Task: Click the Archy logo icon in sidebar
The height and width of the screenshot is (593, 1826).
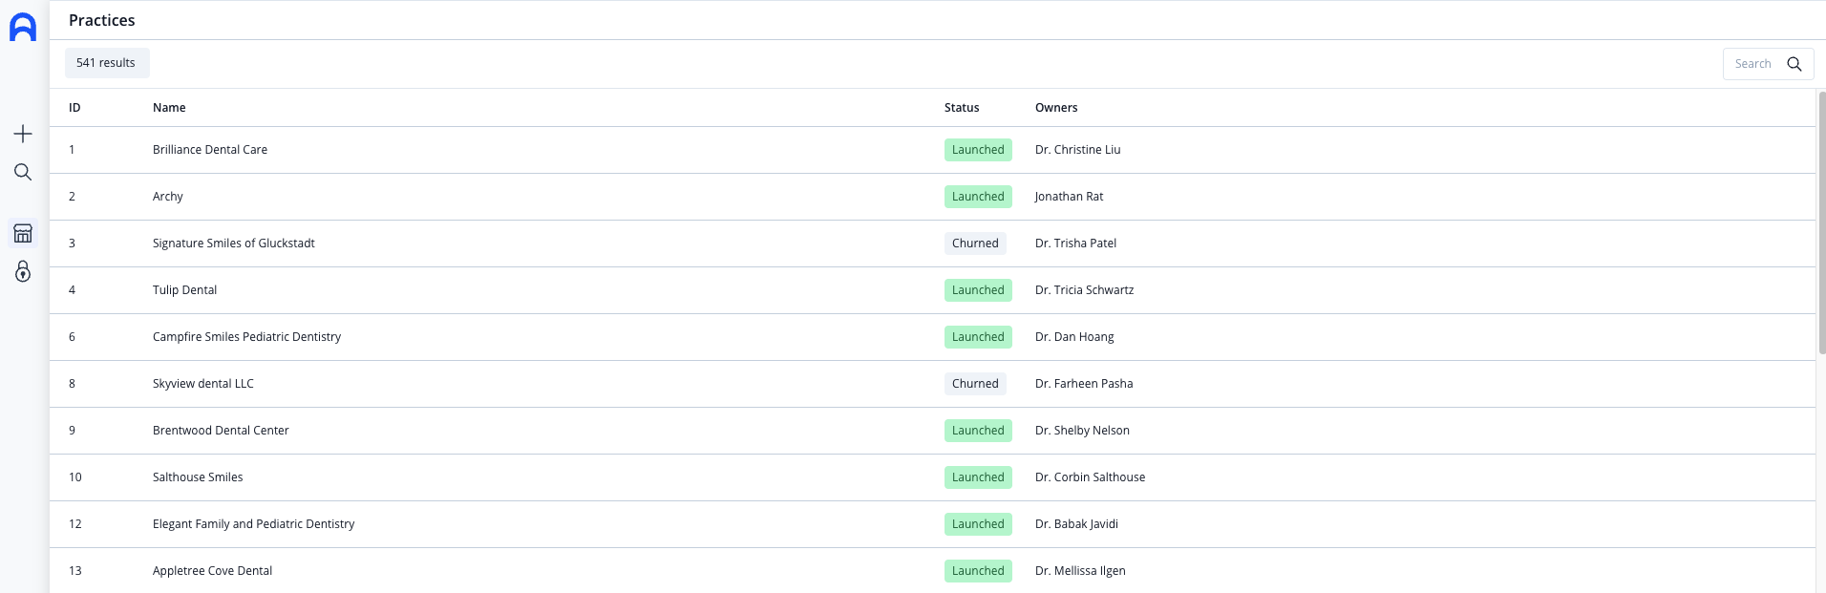Action: pos(23,28)
